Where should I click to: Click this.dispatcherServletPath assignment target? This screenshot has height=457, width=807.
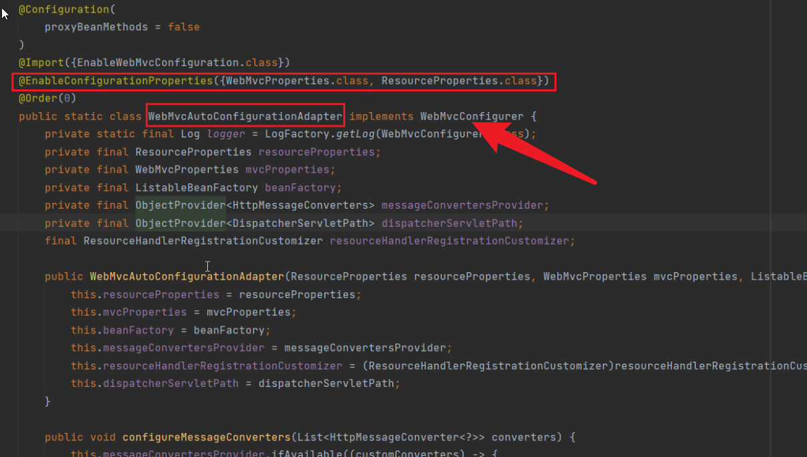pyautogui.click(x=155, y=384)
